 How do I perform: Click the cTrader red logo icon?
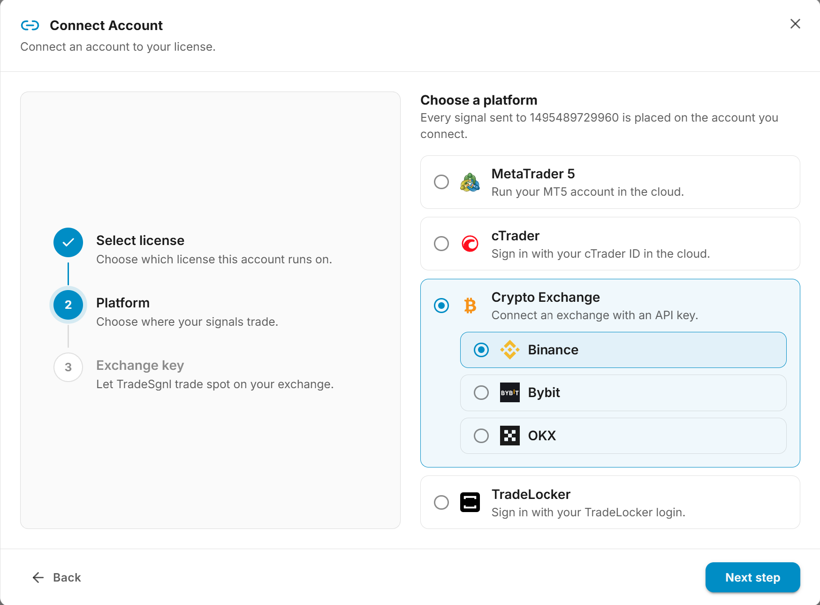470,244
